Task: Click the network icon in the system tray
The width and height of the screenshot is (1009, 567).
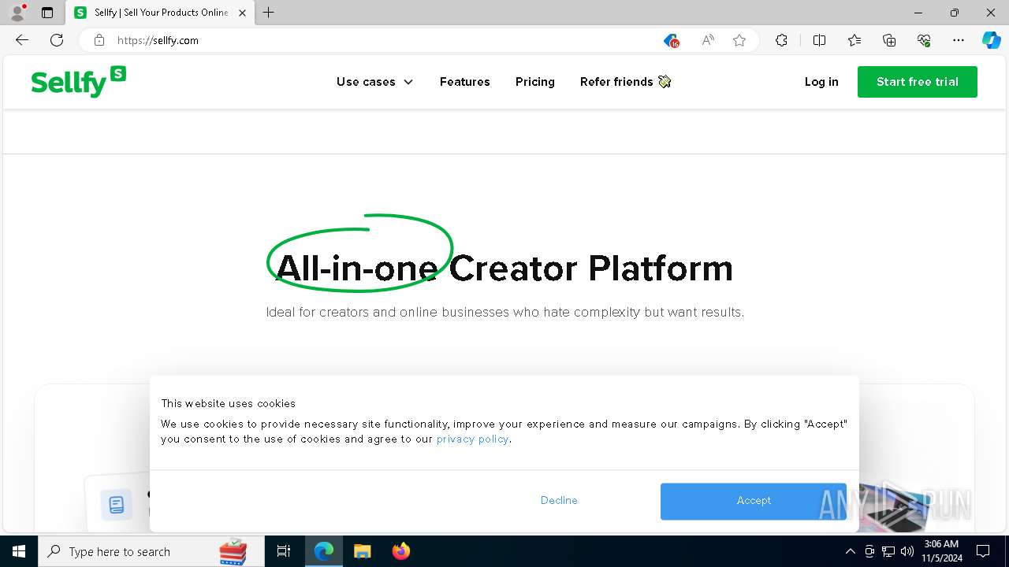Action: tap(888, 551)
